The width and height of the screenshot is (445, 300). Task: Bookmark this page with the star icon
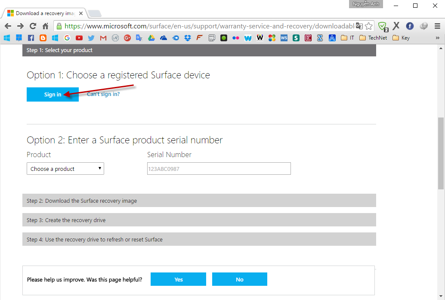(369, 26)
